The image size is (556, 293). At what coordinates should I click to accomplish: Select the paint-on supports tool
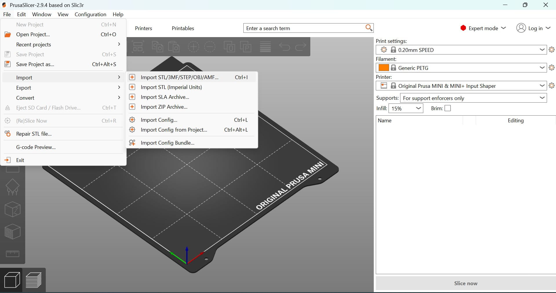[12, 187]
